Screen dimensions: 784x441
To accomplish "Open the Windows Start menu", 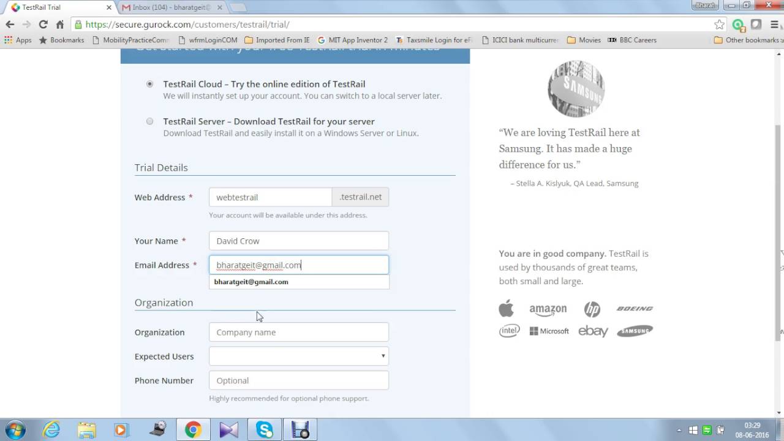I will coord(16,430).
